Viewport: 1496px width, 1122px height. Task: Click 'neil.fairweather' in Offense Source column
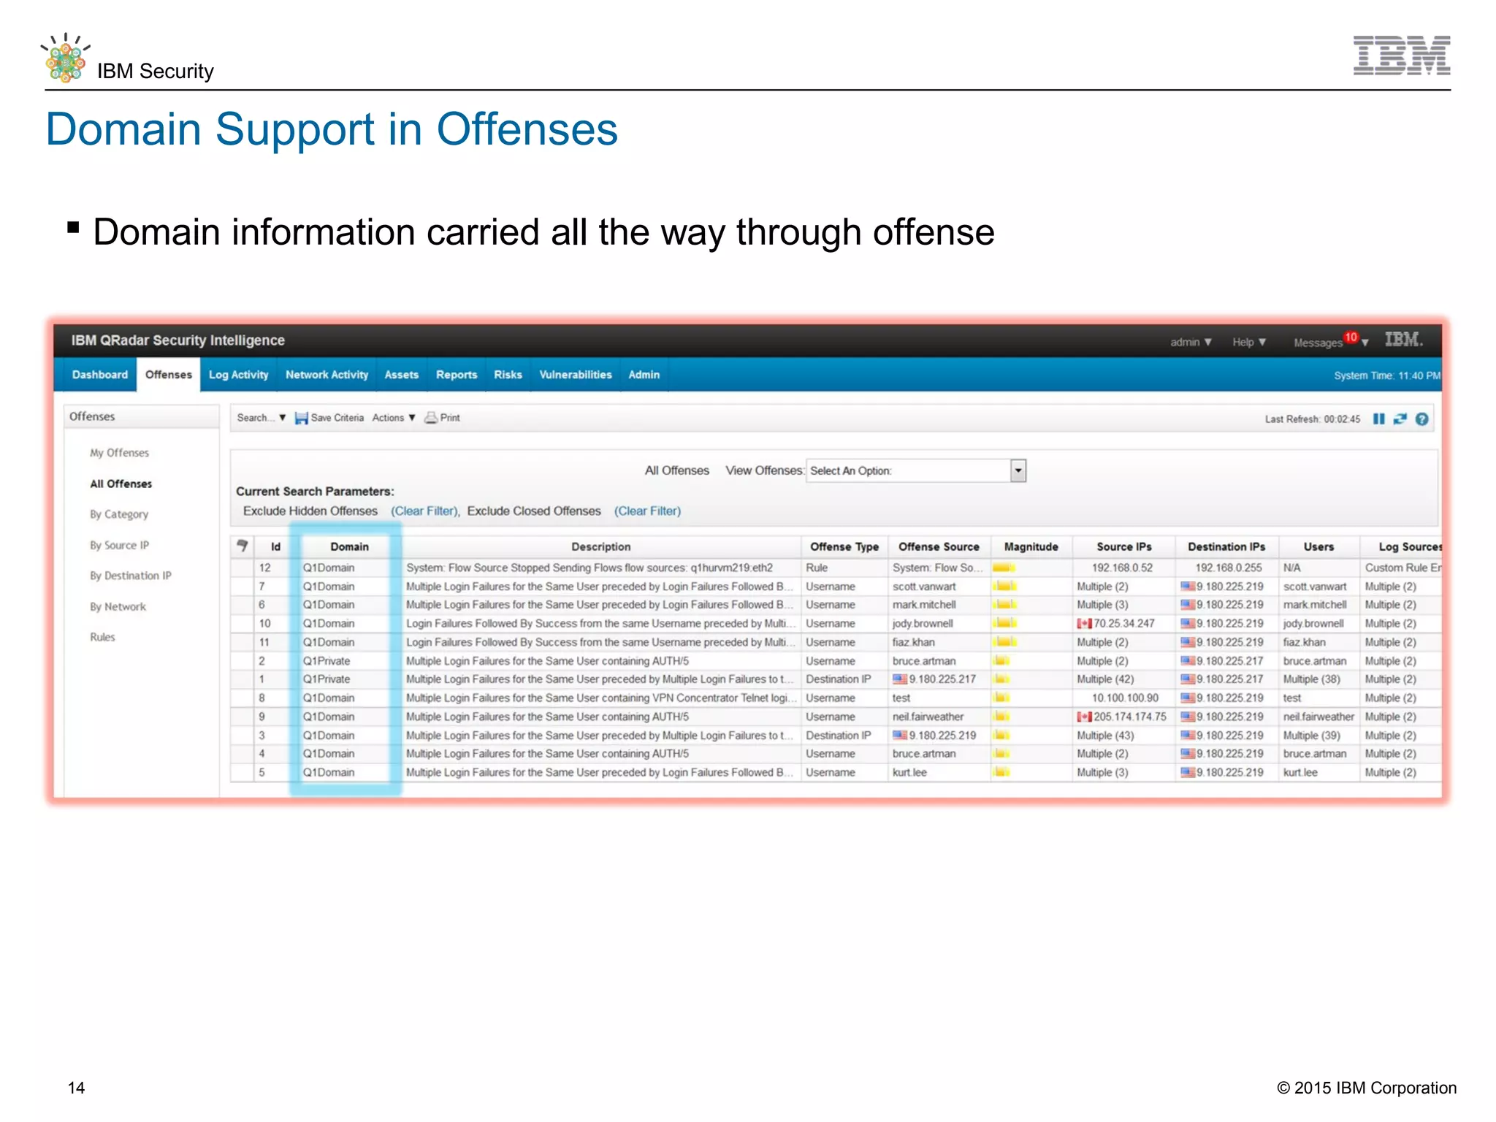pyautogui.click(x=928, y=717)
